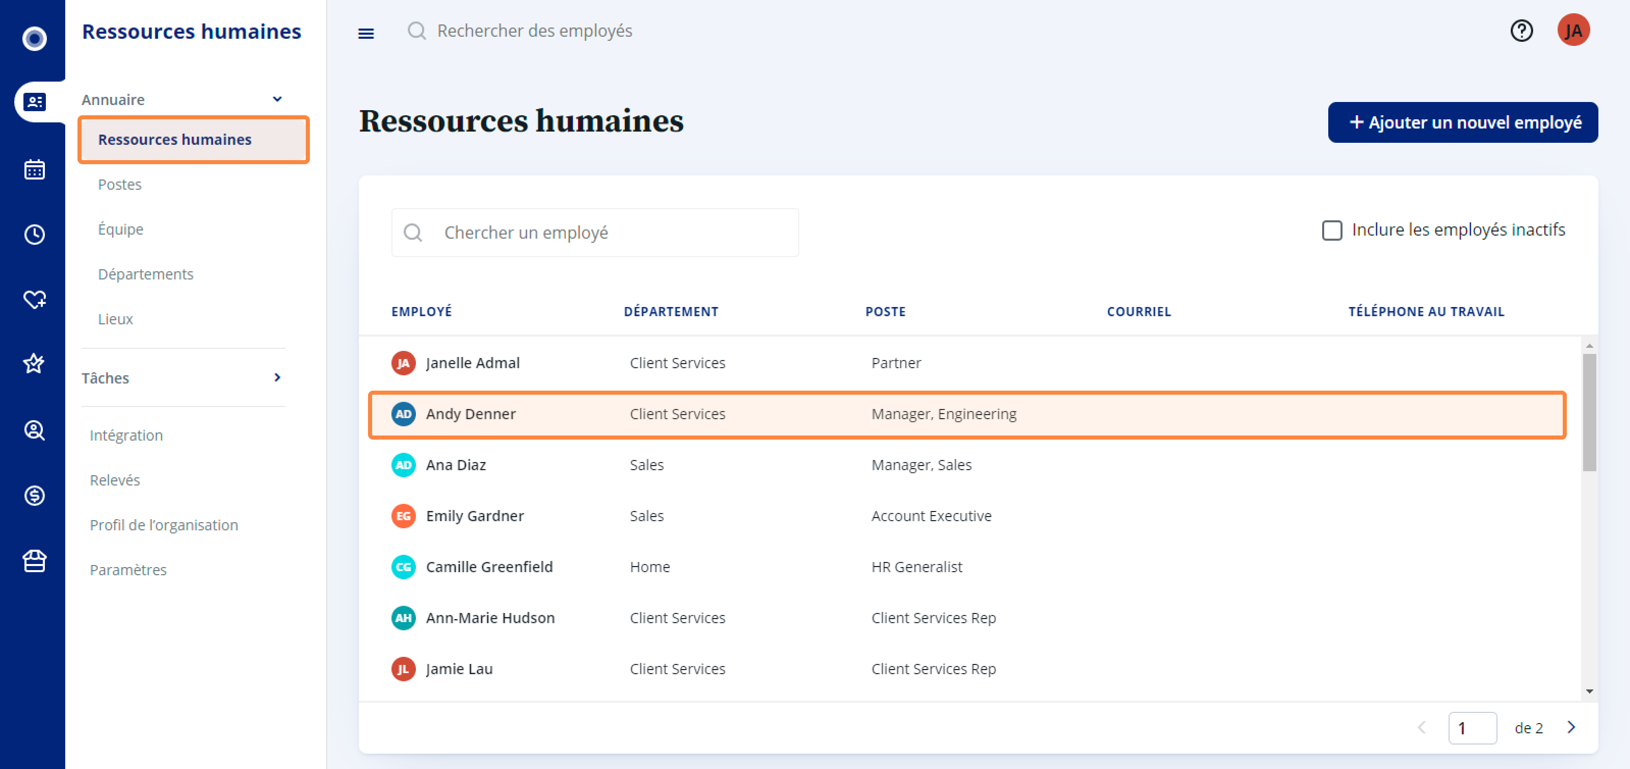1630x769 pixels.
Task: Open the Paramètres menu item
Action: tap(128, 570)
